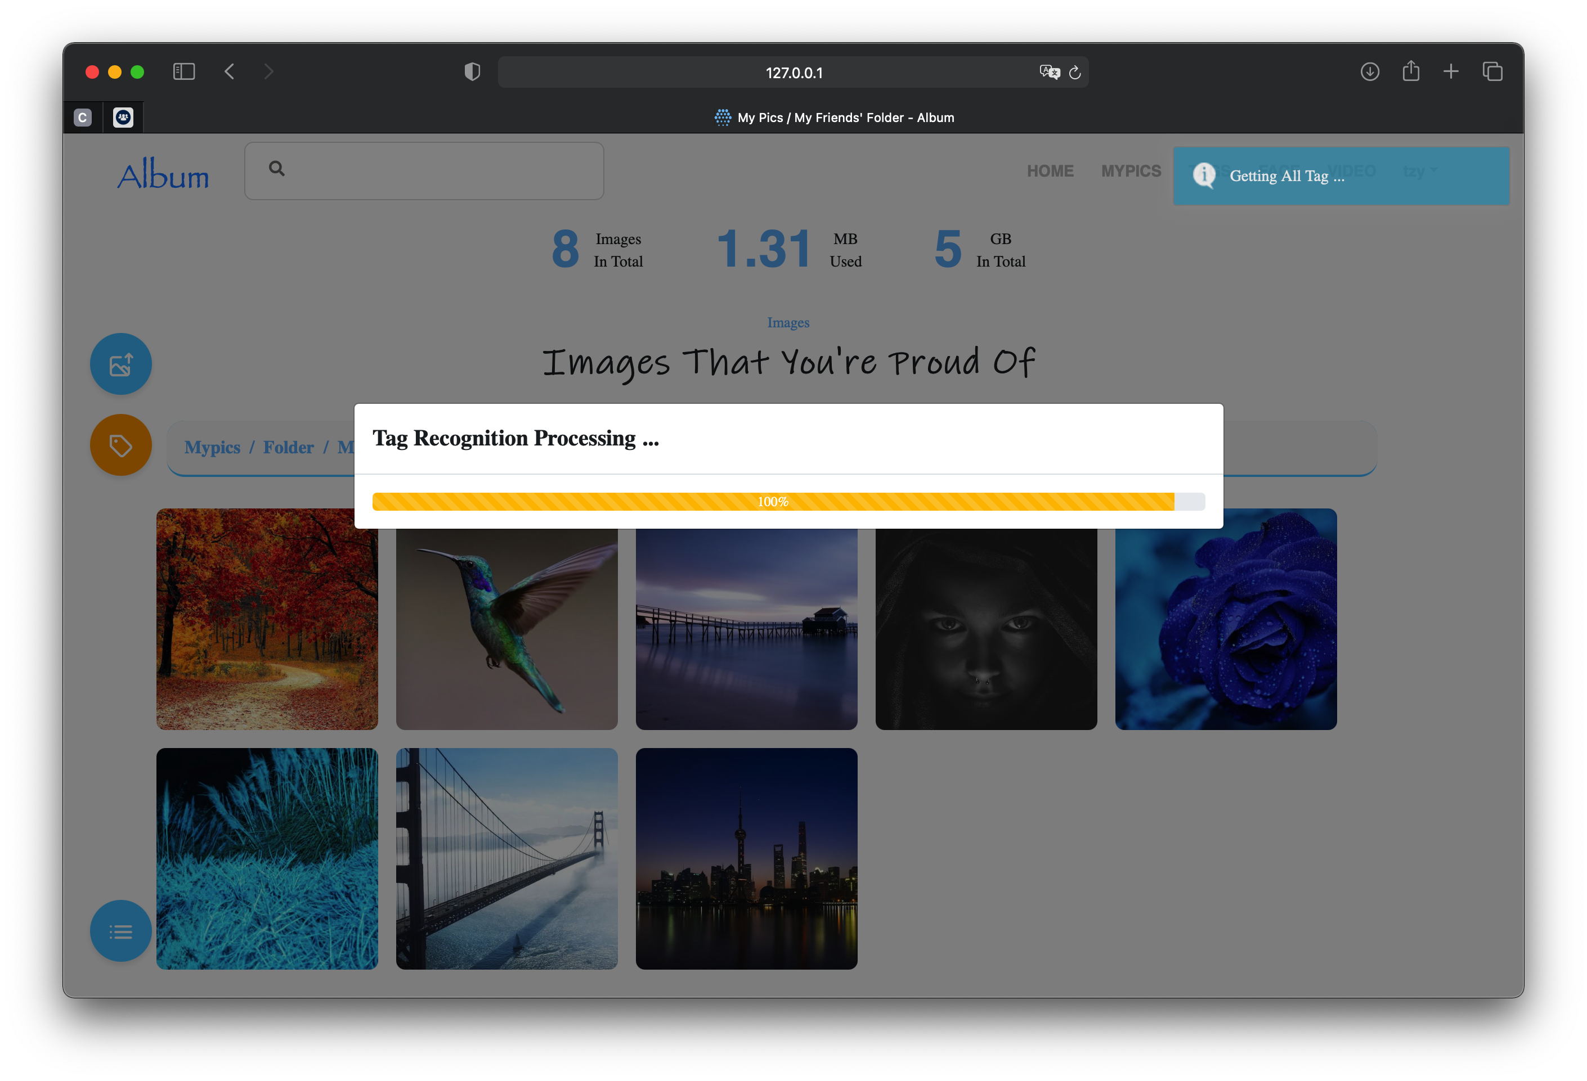Open the Share menu
Viewport: 1587px width, 1081px height.
(1411, 71)
